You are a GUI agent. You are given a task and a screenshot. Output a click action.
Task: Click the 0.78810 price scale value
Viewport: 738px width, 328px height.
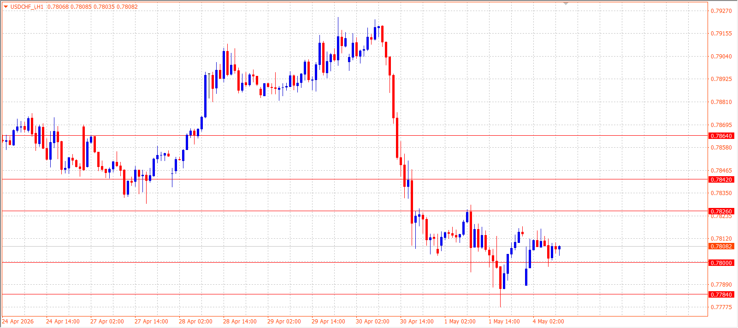[x=721, y=102]
